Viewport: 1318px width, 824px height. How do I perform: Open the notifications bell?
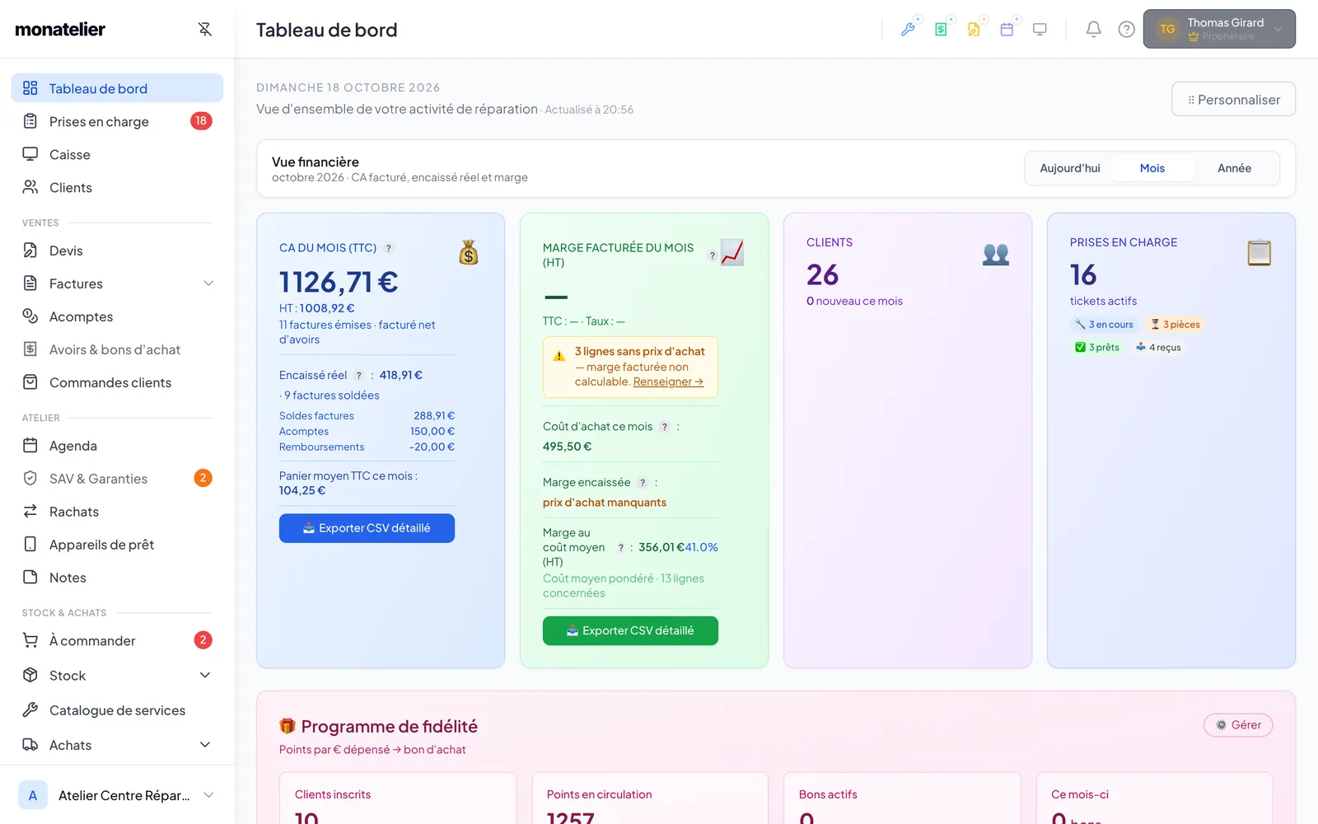(1093, 30)
